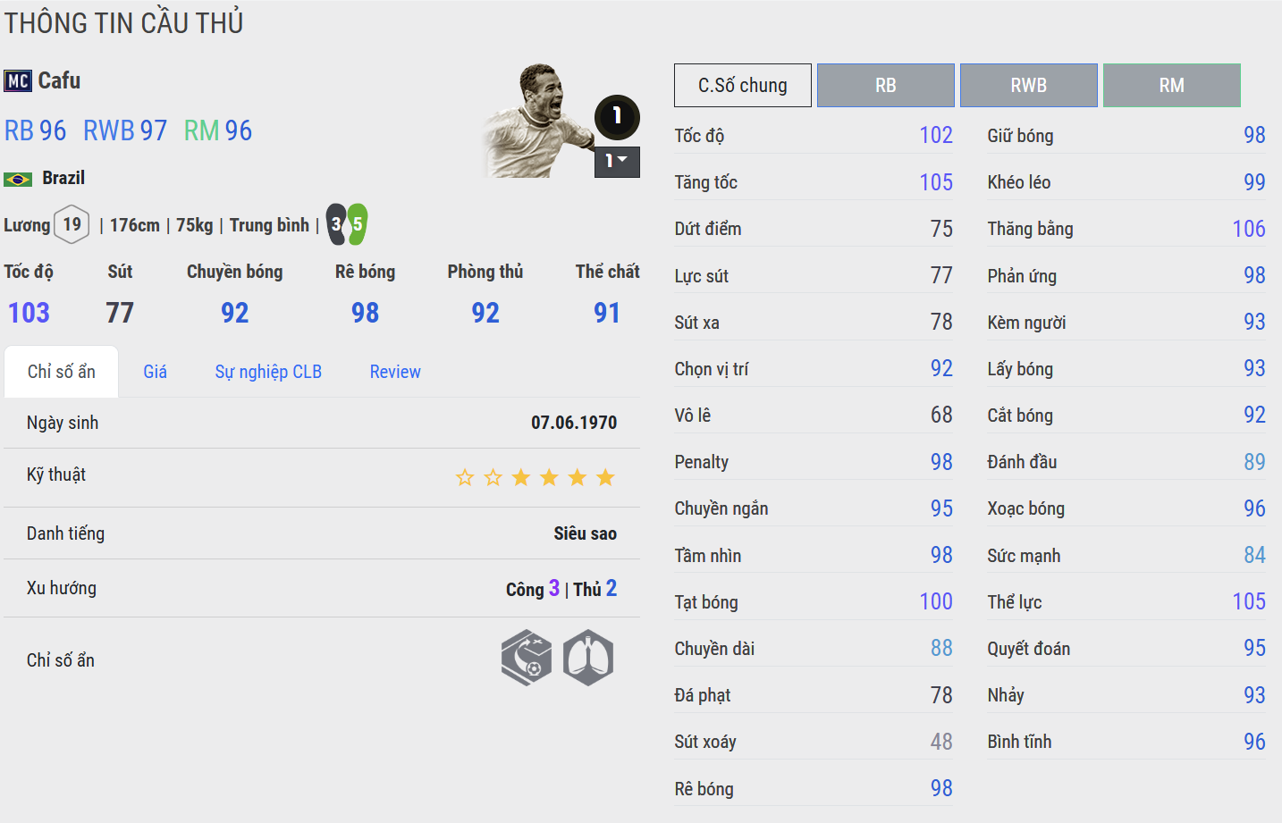Open the upgrade level dropdown under the badge
Image resolution: width=1282 pixels, height=823 pixels.
pos(617,161)
